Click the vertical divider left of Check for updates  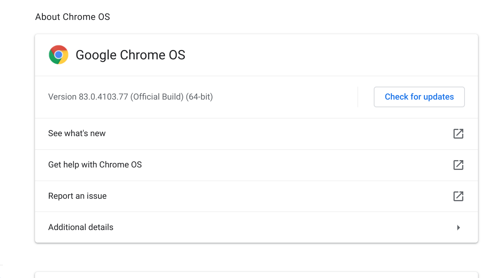click(357, 97)
